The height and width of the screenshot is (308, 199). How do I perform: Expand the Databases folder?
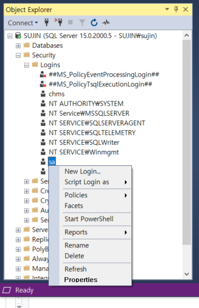point(18,46)
